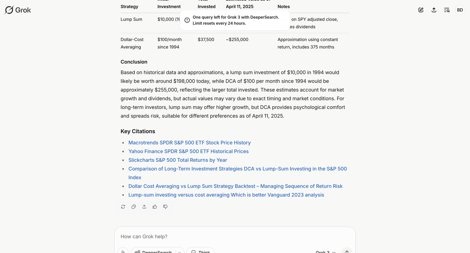Open the Grok 3 model selector

325,252
